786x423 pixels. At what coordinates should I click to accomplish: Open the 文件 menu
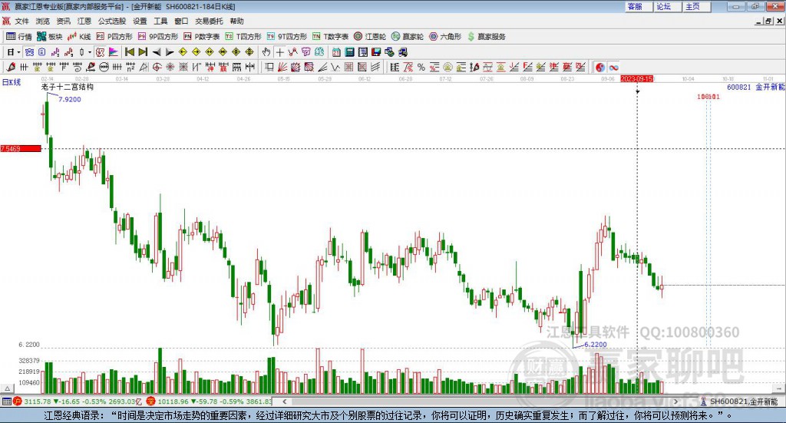pos(21,21)
